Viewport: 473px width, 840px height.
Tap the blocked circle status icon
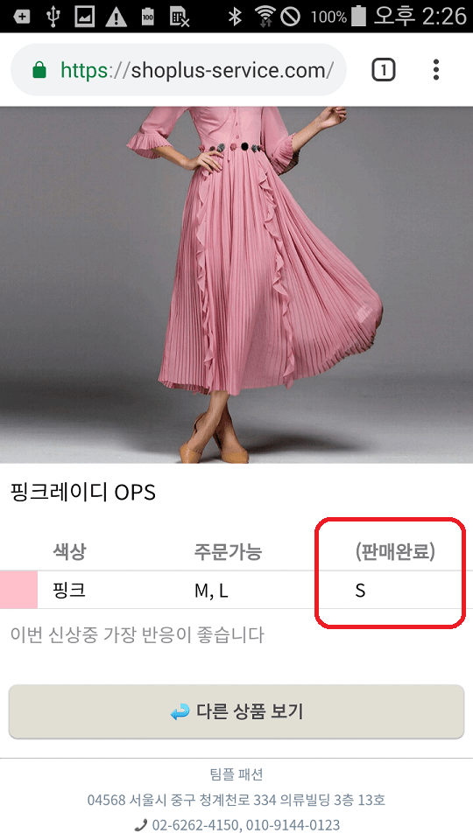point(291,17)
